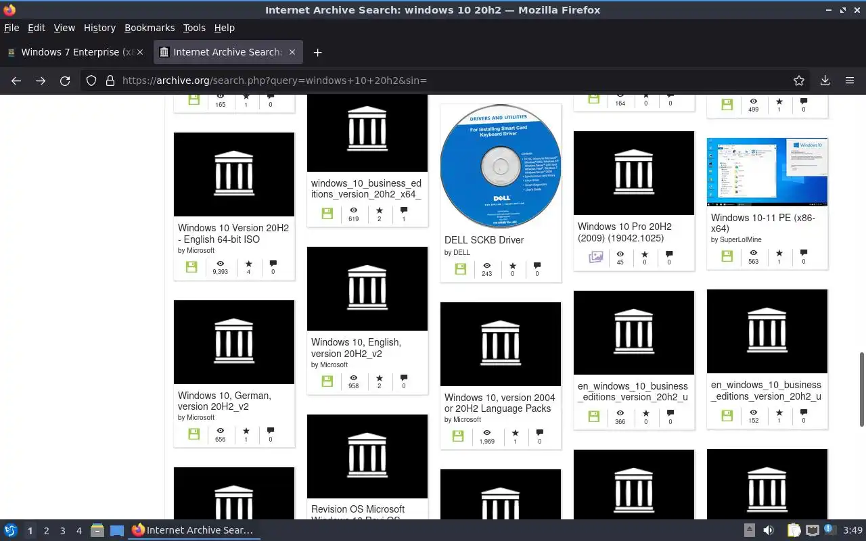Viewport: 866px width, 541px height.
Task: Open the DELL SCKB Driver title link
Action: tap(484, 240)
